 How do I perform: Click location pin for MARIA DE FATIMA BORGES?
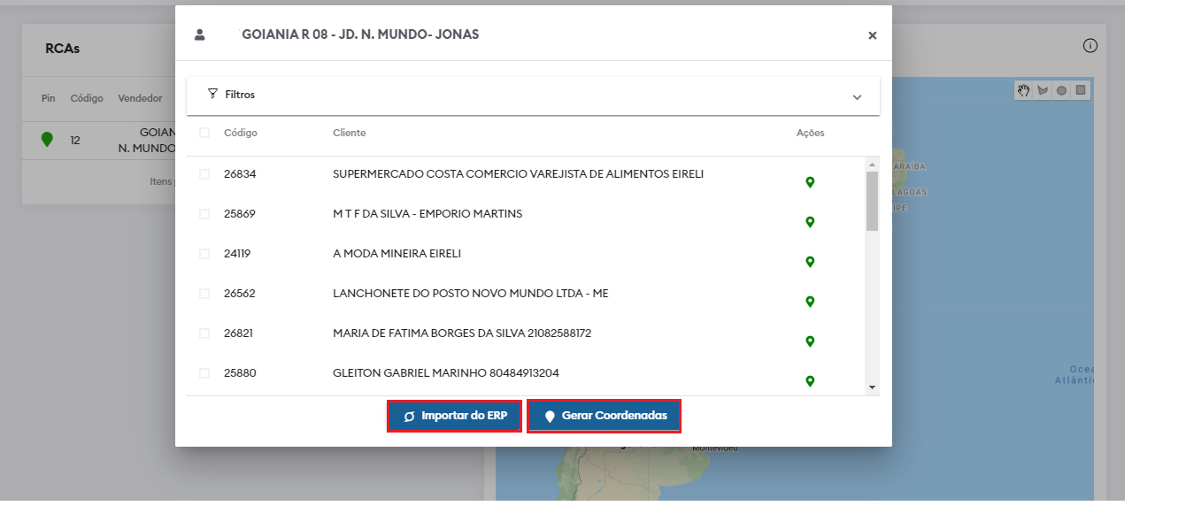(809, 341)
